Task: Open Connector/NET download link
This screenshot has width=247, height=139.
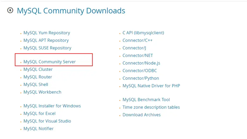Action: tap(138, 55)
